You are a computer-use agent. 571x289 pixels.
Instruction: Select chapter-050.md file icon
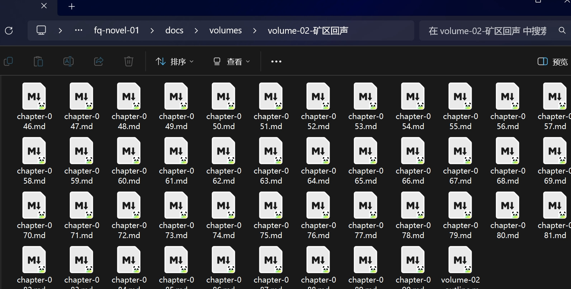(x=224, y=96)
